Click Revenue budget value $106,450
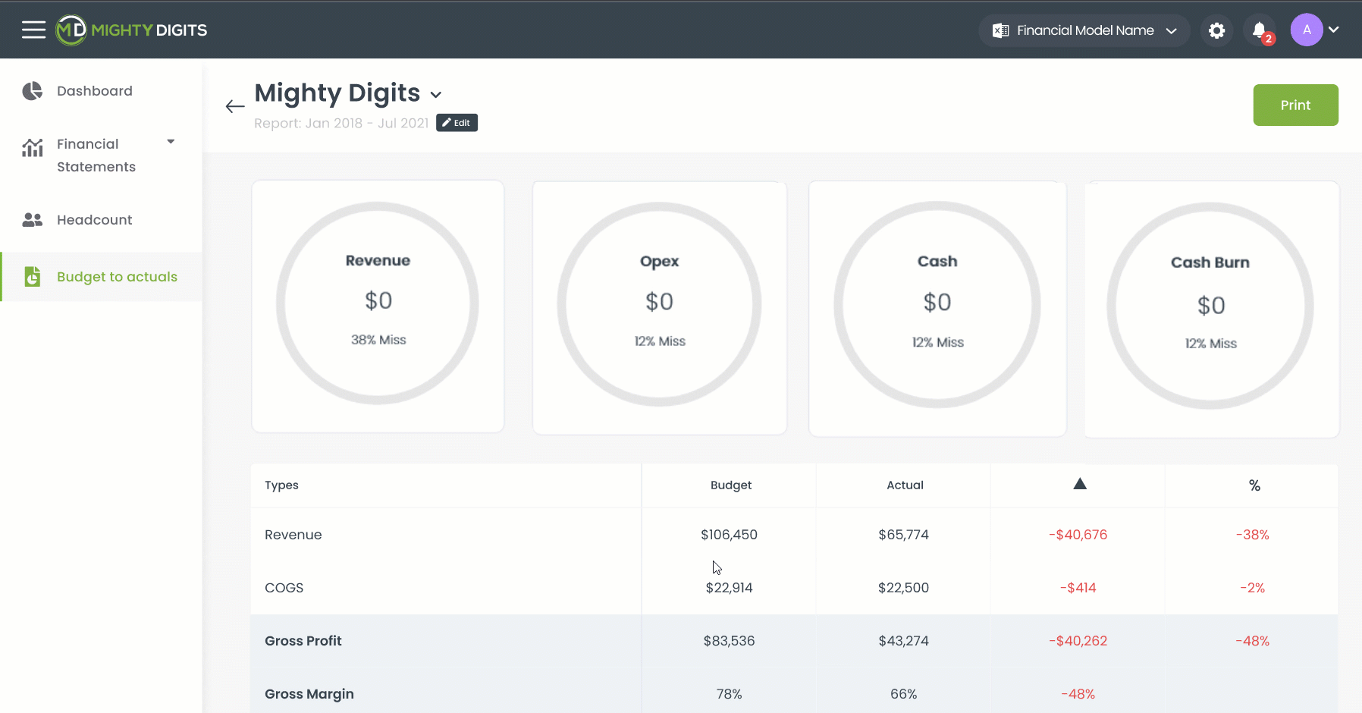The height and width of the screenshot is (713, 1362). coord(729,535)
